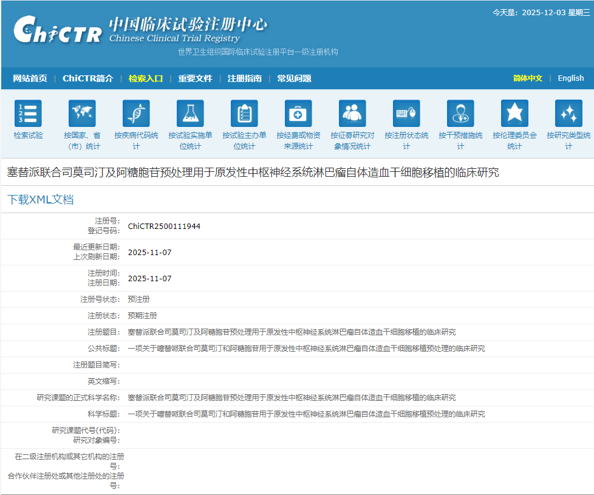The height and width of the screenshot is (495, 594).
Task: Open the 注册指南 registration guide menu
Action: pos(245,78)
